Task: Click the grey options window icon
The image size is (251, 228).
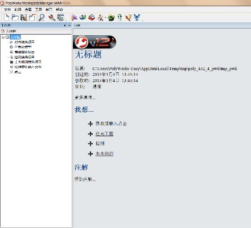Action: click(60, 18)
